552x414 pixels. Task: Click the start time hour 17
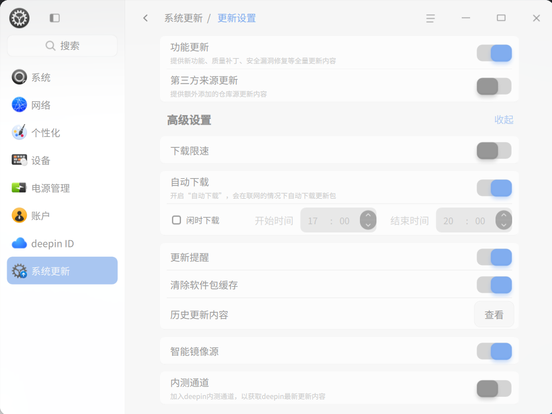coord(313,221)
